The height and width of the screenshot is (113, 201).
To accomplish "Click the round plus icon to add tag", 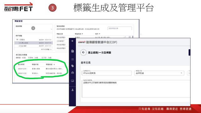I will click(x=33, y=28).
